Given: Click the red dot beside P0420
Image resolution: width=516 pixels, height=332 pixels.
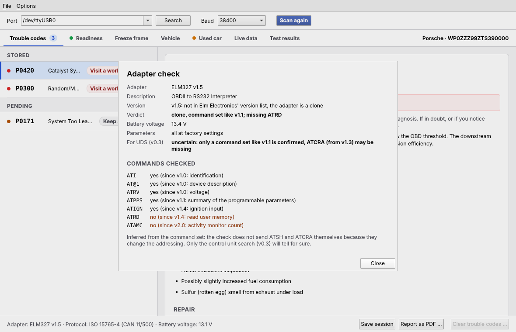Looking at the screenshot, I should coord(9,71).
